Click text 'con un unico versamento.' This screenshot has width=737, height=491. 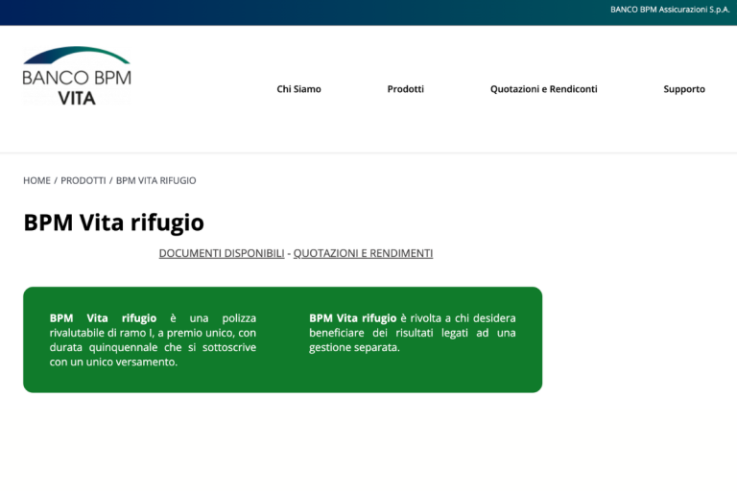pos(113,362)
